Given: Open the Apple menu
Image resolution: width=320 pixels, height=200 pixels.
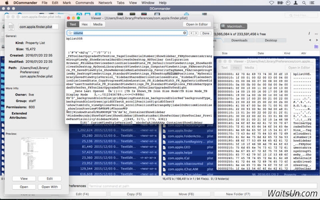Looking at the screenshot, I should 7,3.
